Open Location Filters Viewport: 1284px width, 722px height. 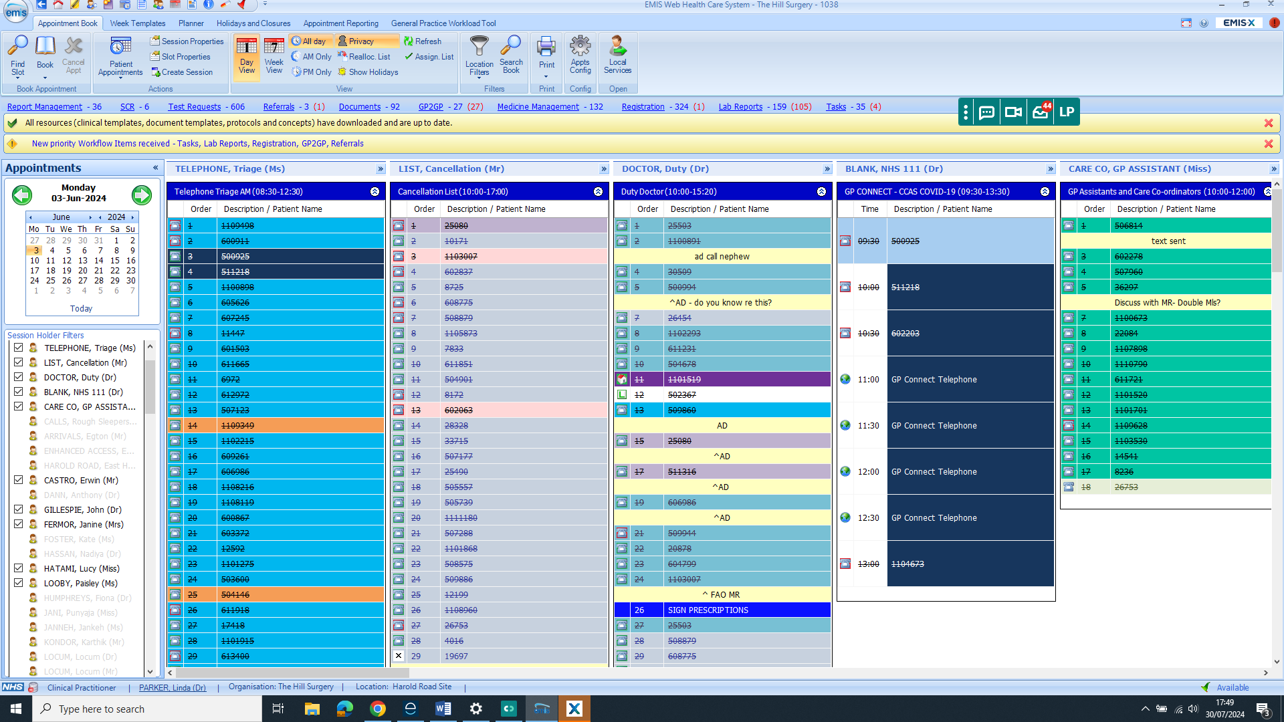[x=479, y=57]
